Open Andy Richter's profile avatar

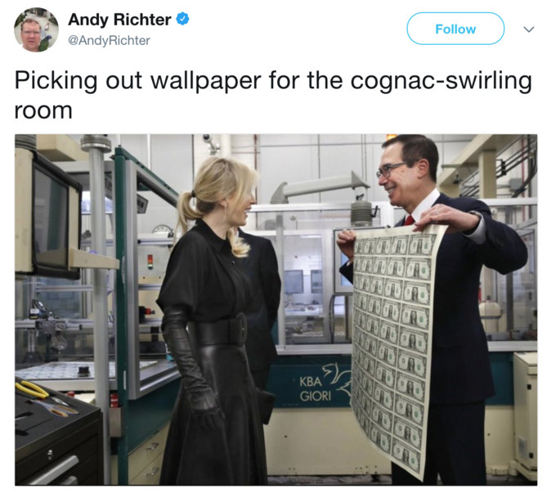36,29
